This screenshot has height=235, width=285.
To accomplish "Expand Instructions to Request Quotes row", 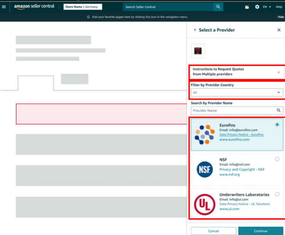I will click(237, 72).
